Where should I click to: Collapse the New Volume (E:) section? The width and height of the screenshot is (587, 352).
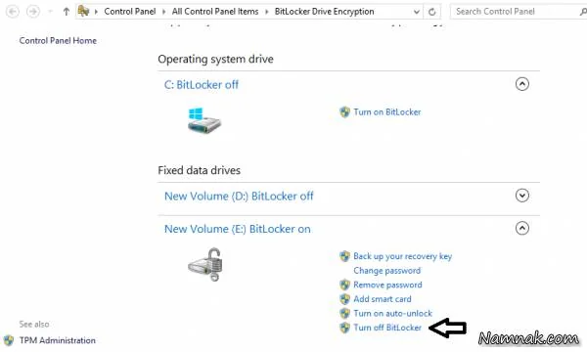click(x=521, y=228)
